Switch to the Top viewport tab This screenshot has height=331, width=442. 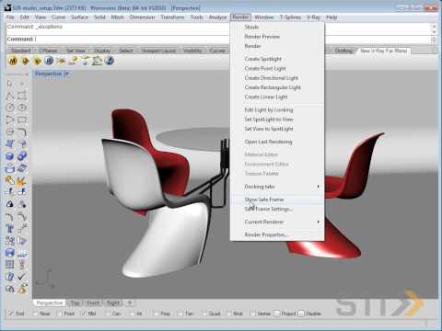[75, 302]
